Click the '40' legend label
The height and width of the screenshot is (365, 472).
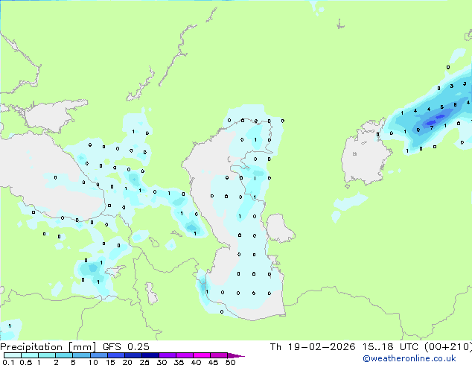196,362
